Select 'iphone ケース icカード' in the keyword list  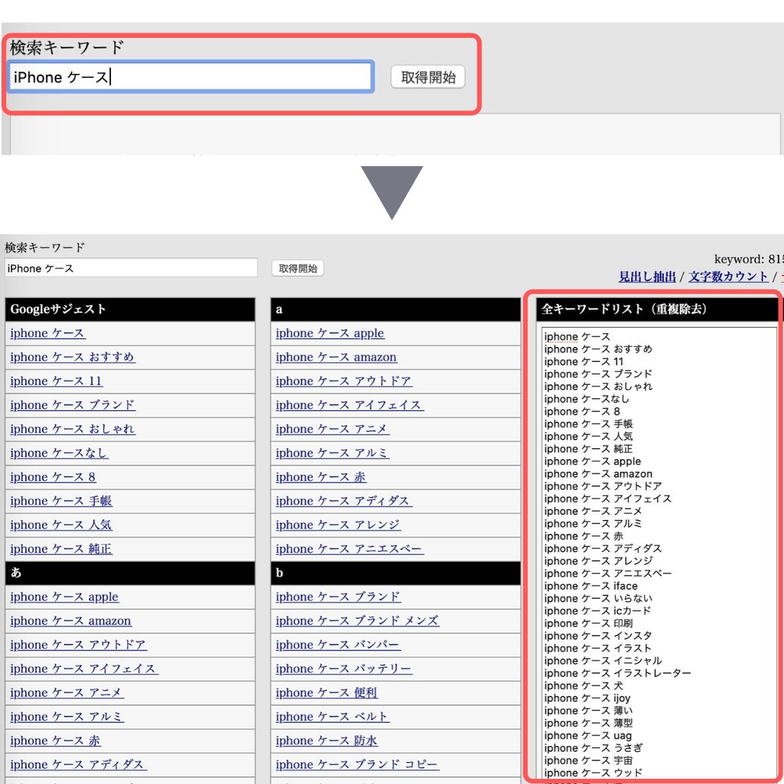(x=598, y=611)
